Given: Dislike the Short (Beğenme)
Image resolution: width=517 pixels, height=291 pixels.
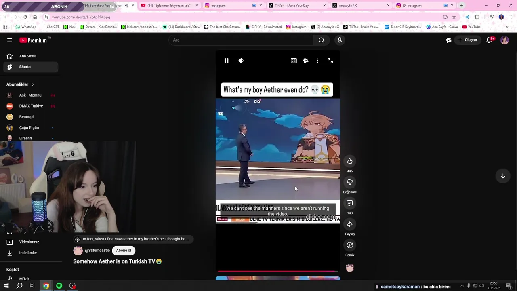Looking at the screenshot, I should click(350, 182).
